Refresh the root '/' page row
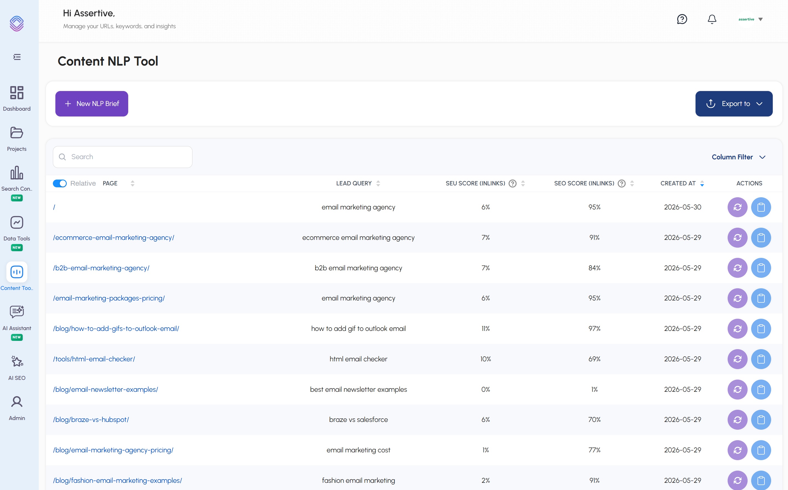 pos(737,207)
